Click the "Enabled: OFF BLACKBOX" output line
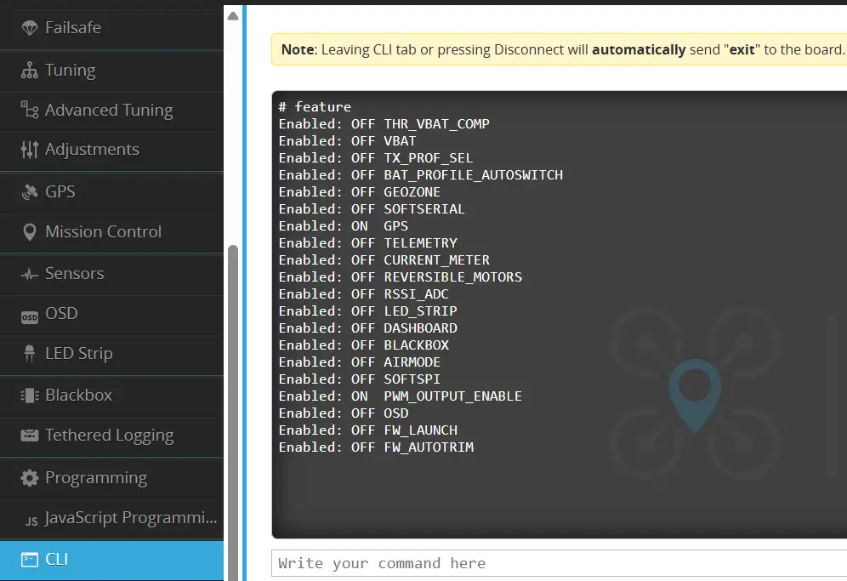Viewport: 847px width, 581px height. click(364, 345)
